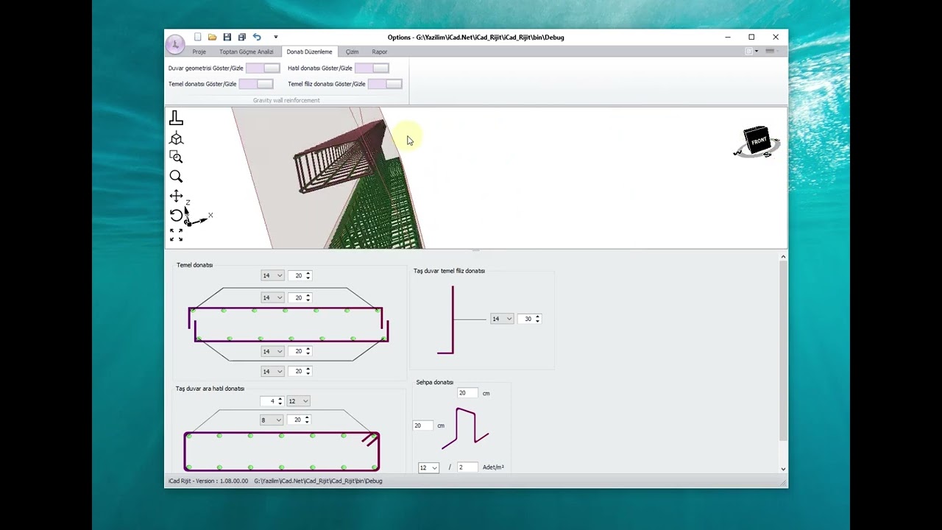Click 20 stepper beside the 8 dropdown
Screen dimensions: 942x530
coord(299,420)
